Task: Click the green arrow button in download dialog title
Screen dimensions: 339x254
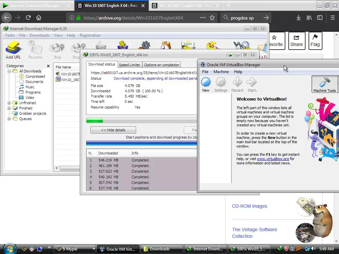Action: pyautogui.click(x=230, y=55)
